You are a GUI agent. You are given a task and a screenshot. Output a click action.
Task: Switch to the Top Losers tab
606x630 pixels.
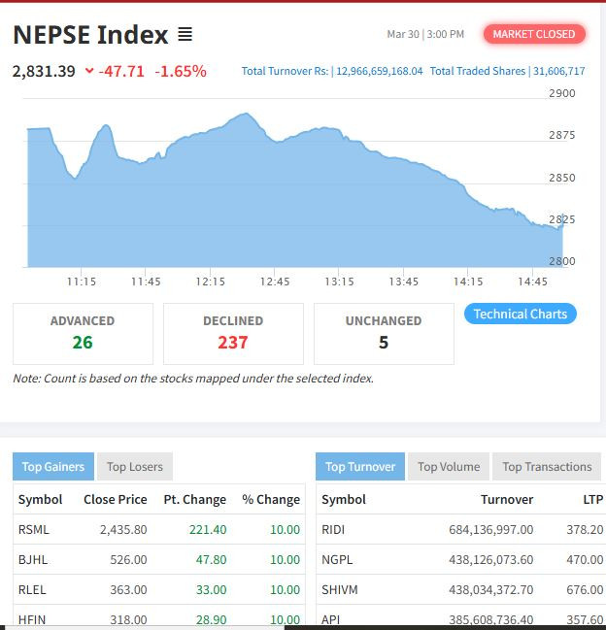pos(135,467)
